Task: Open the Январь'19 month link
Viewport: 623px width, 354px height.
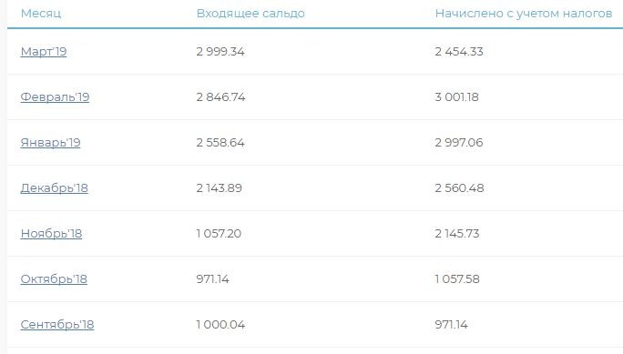Action: pos(50,143)
